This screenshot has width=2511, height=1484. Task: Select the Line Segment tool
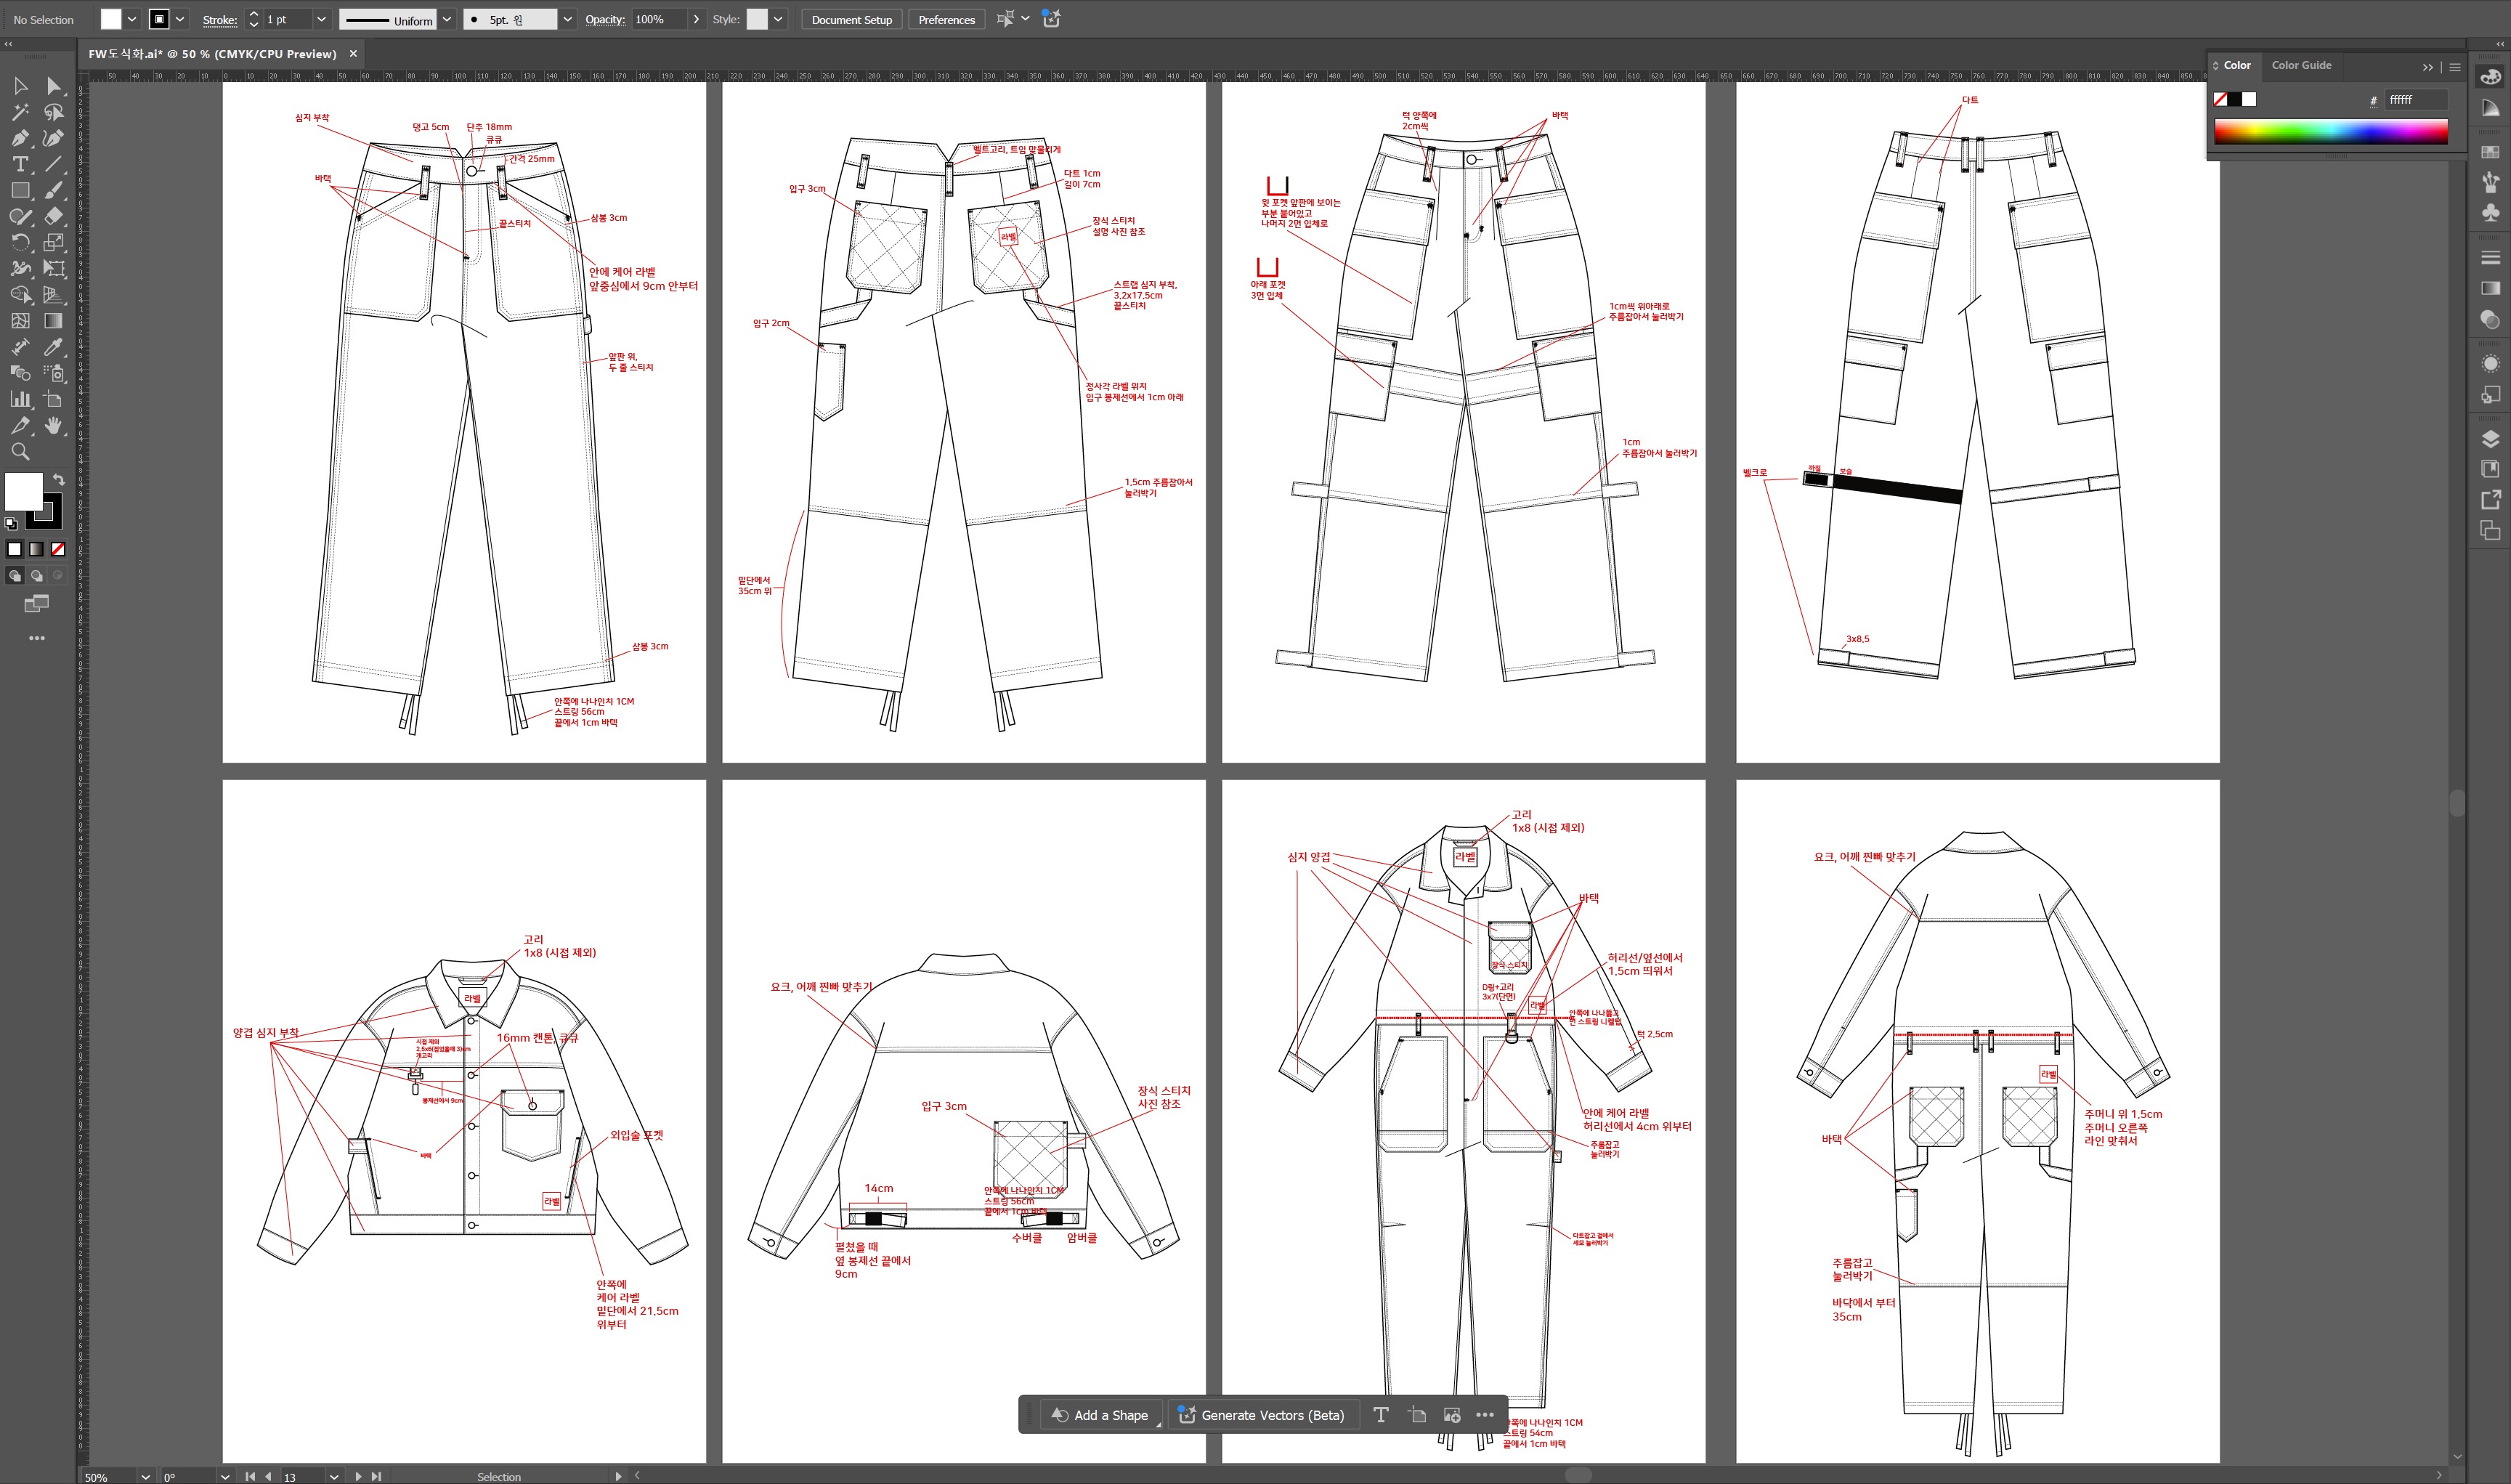[x=54, y=164]
